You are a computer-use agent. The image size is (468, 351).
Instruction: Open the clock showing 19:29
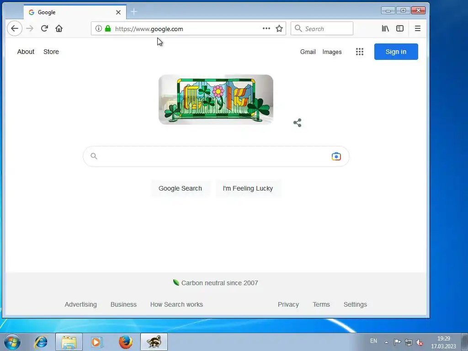click(443, 342)
